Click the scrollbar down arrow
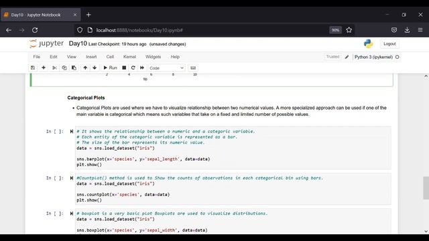This screenshot has height=241, width=429. tap(426, 231)
